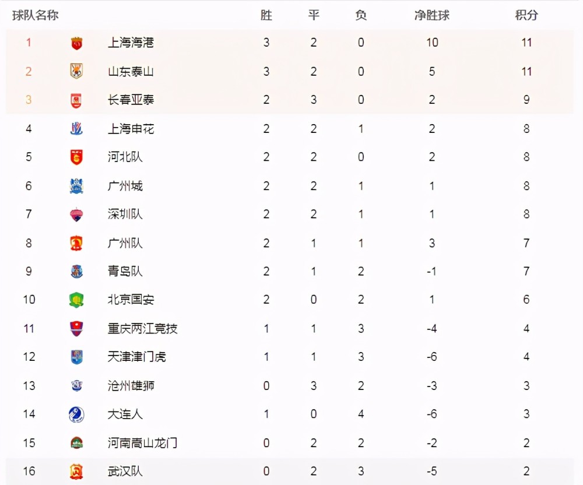Viewport: 583px width, 485px height.
Task: Click the 河南嵩山龙门 team badge
Action: point(76,442)
